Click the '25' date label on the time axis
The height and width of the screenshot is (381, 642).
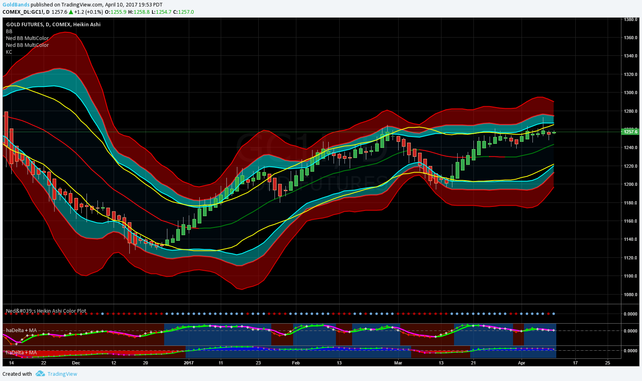pos(608,363)
